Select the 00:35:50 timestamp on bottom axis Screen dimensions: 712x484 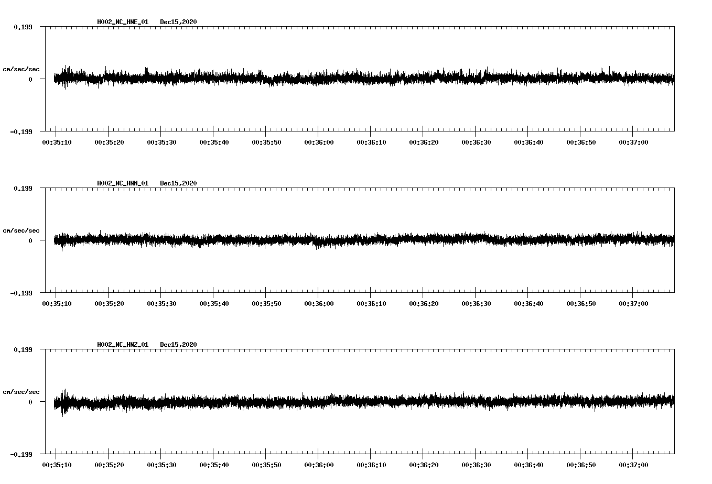(x=265, y=464)
